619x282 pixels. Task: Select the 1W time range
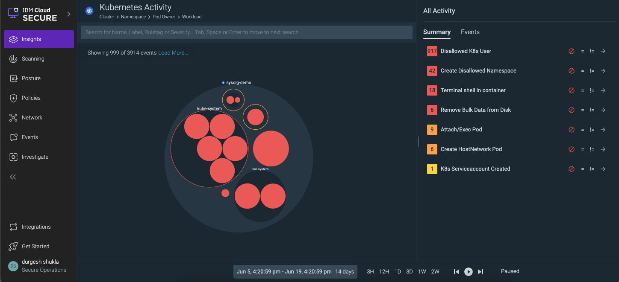pyautogui.click(x=422, y=271)
